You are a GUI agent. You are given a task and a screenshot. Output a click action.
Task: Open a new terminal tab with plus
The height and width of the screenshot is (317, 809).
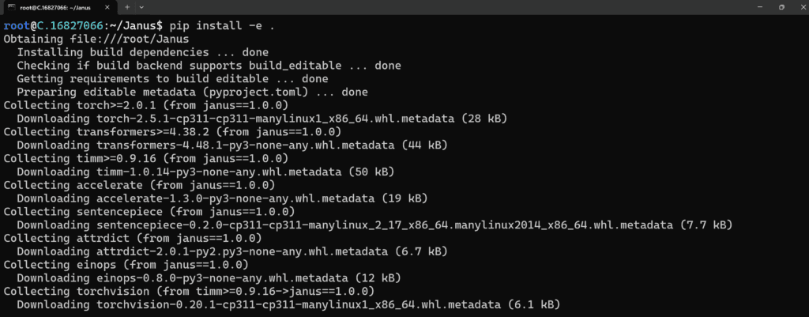pyautogui.click(x=127, y=7)
